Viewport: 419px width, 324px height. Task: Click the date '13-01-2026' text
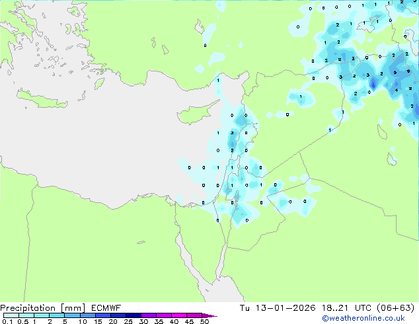(285, 308)
